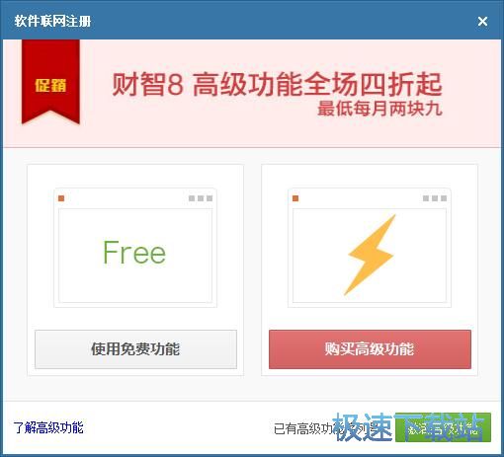
Task: Close the 软件联网注册 dialog
Action: coord(482,22)
